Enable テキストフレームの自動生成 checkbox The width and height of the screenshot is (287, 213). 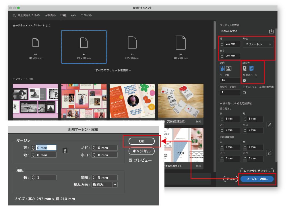tap(245, 93)
